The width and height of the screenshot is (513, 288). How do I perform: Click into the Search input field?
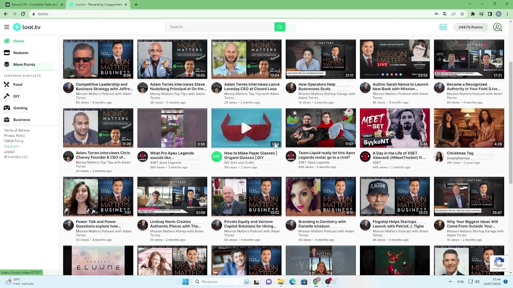(x=220, y=27)
